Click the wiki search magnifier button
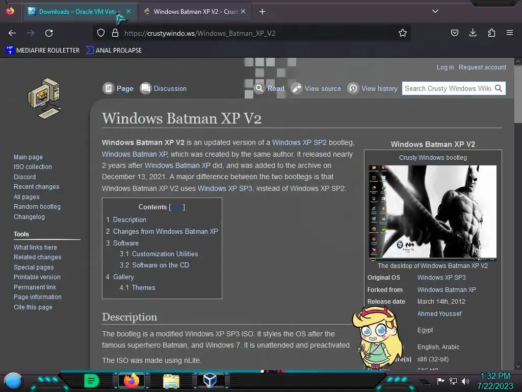The image size is (522, 392). coord(499,88)
